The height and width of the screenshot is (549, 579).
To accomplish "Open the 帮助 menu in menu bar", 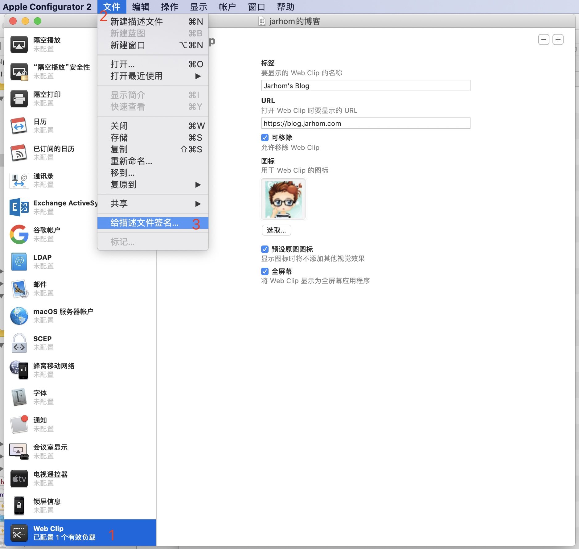I will point(286,7).
